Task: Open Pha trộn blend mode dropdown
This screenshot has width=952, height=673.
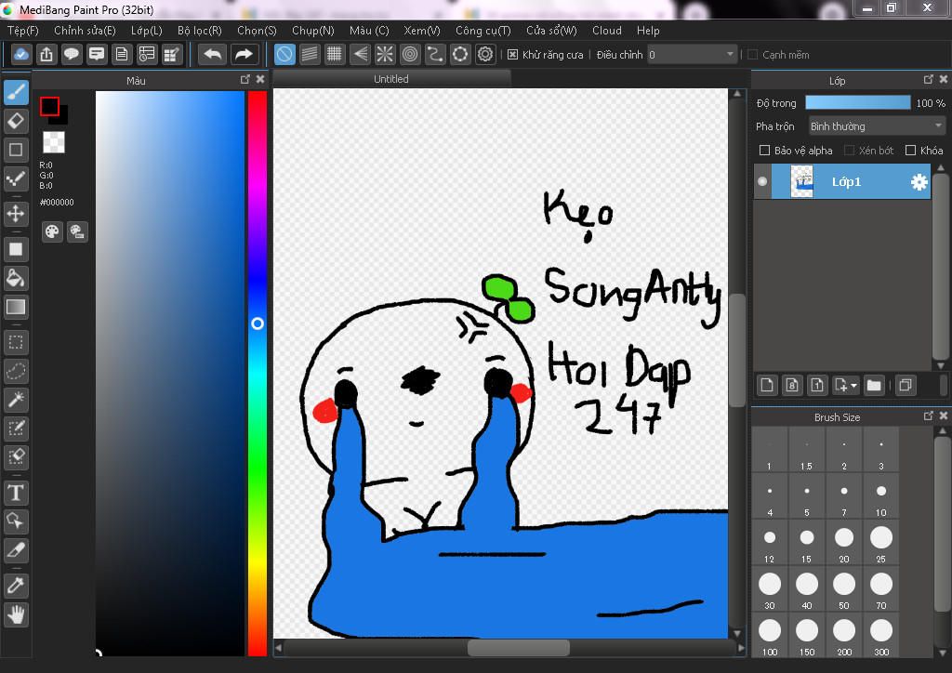Action: [877, 126]
